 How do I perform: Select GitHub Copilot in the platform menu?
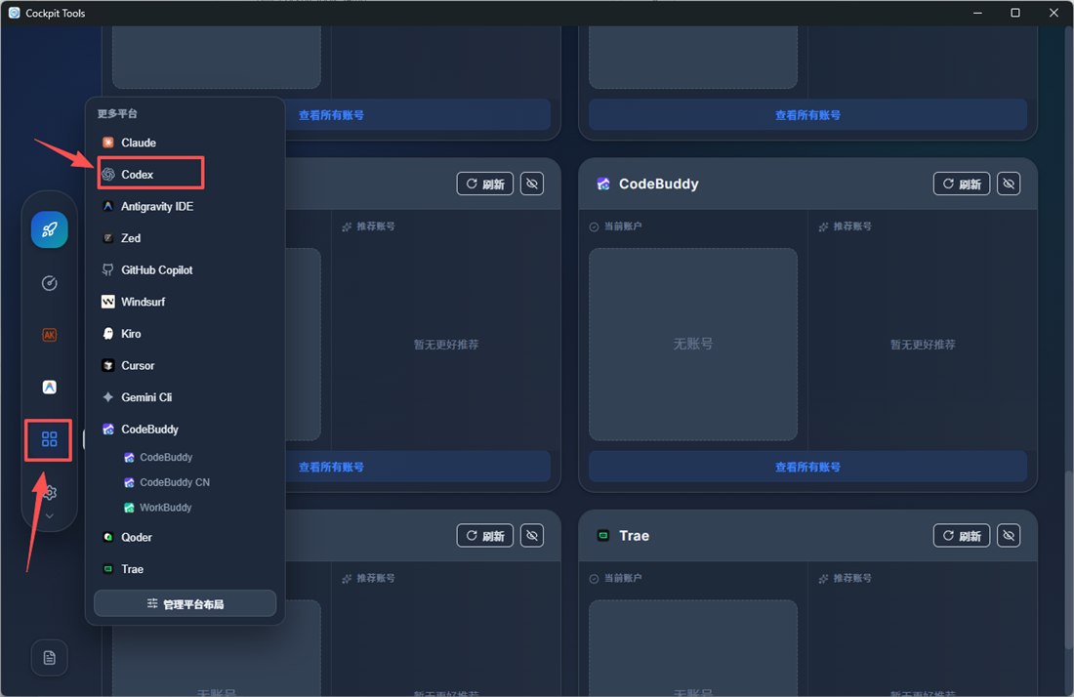(185, 269)
